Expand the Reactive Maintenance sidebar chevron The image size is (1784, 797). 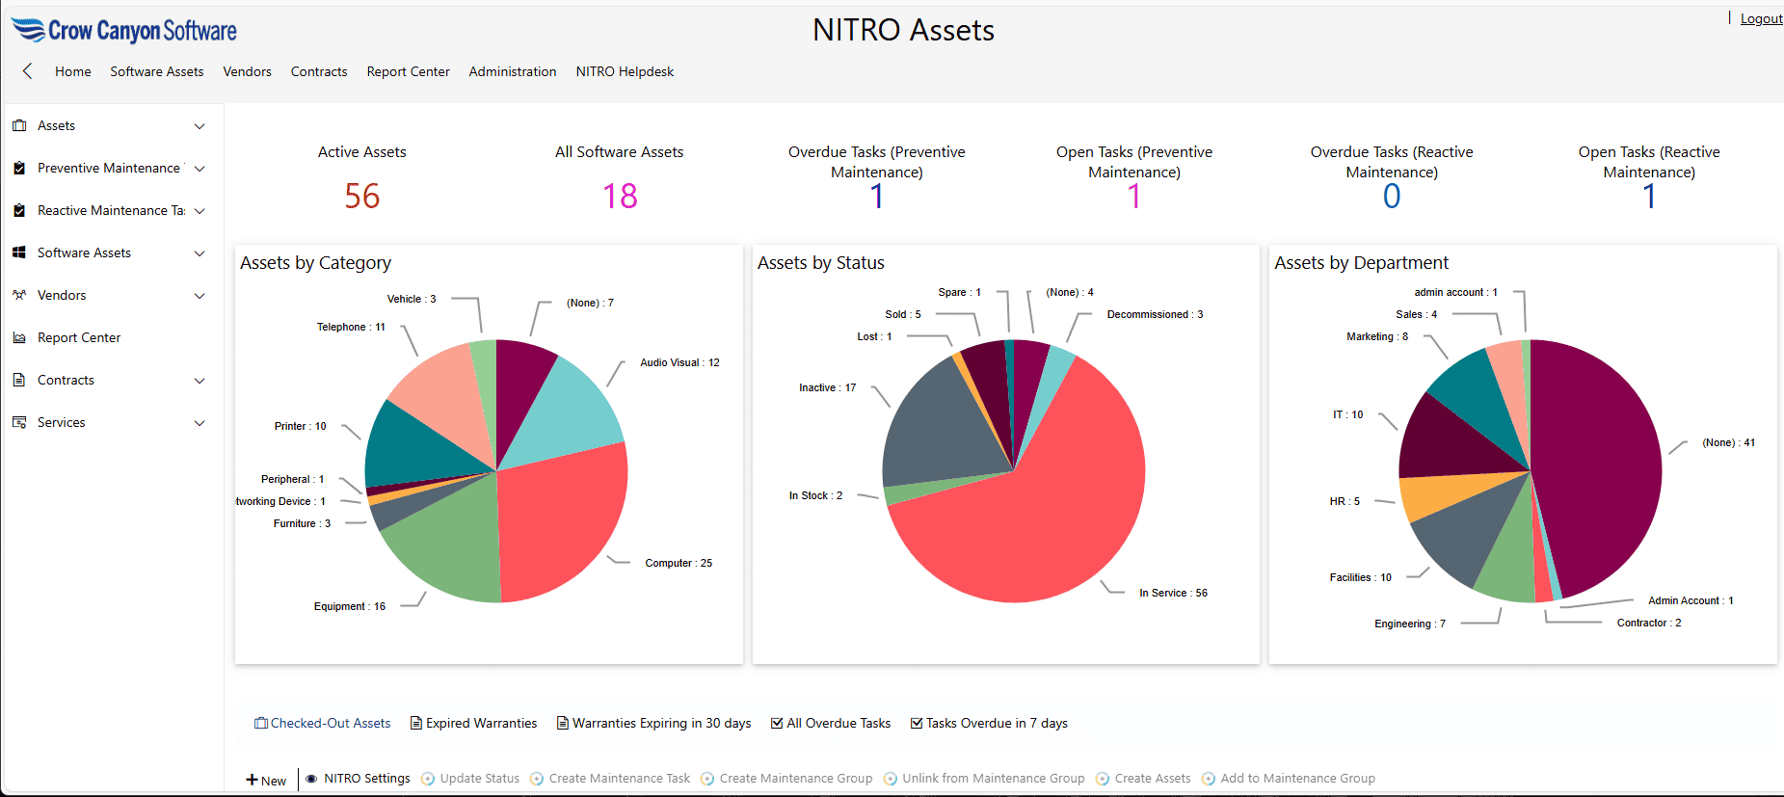[200, 211]
